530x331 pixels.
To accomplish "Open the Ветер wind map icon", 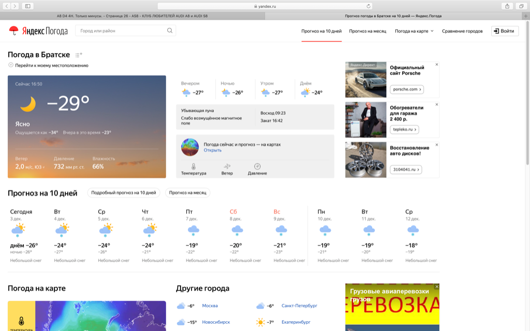I will coord(227,167).
